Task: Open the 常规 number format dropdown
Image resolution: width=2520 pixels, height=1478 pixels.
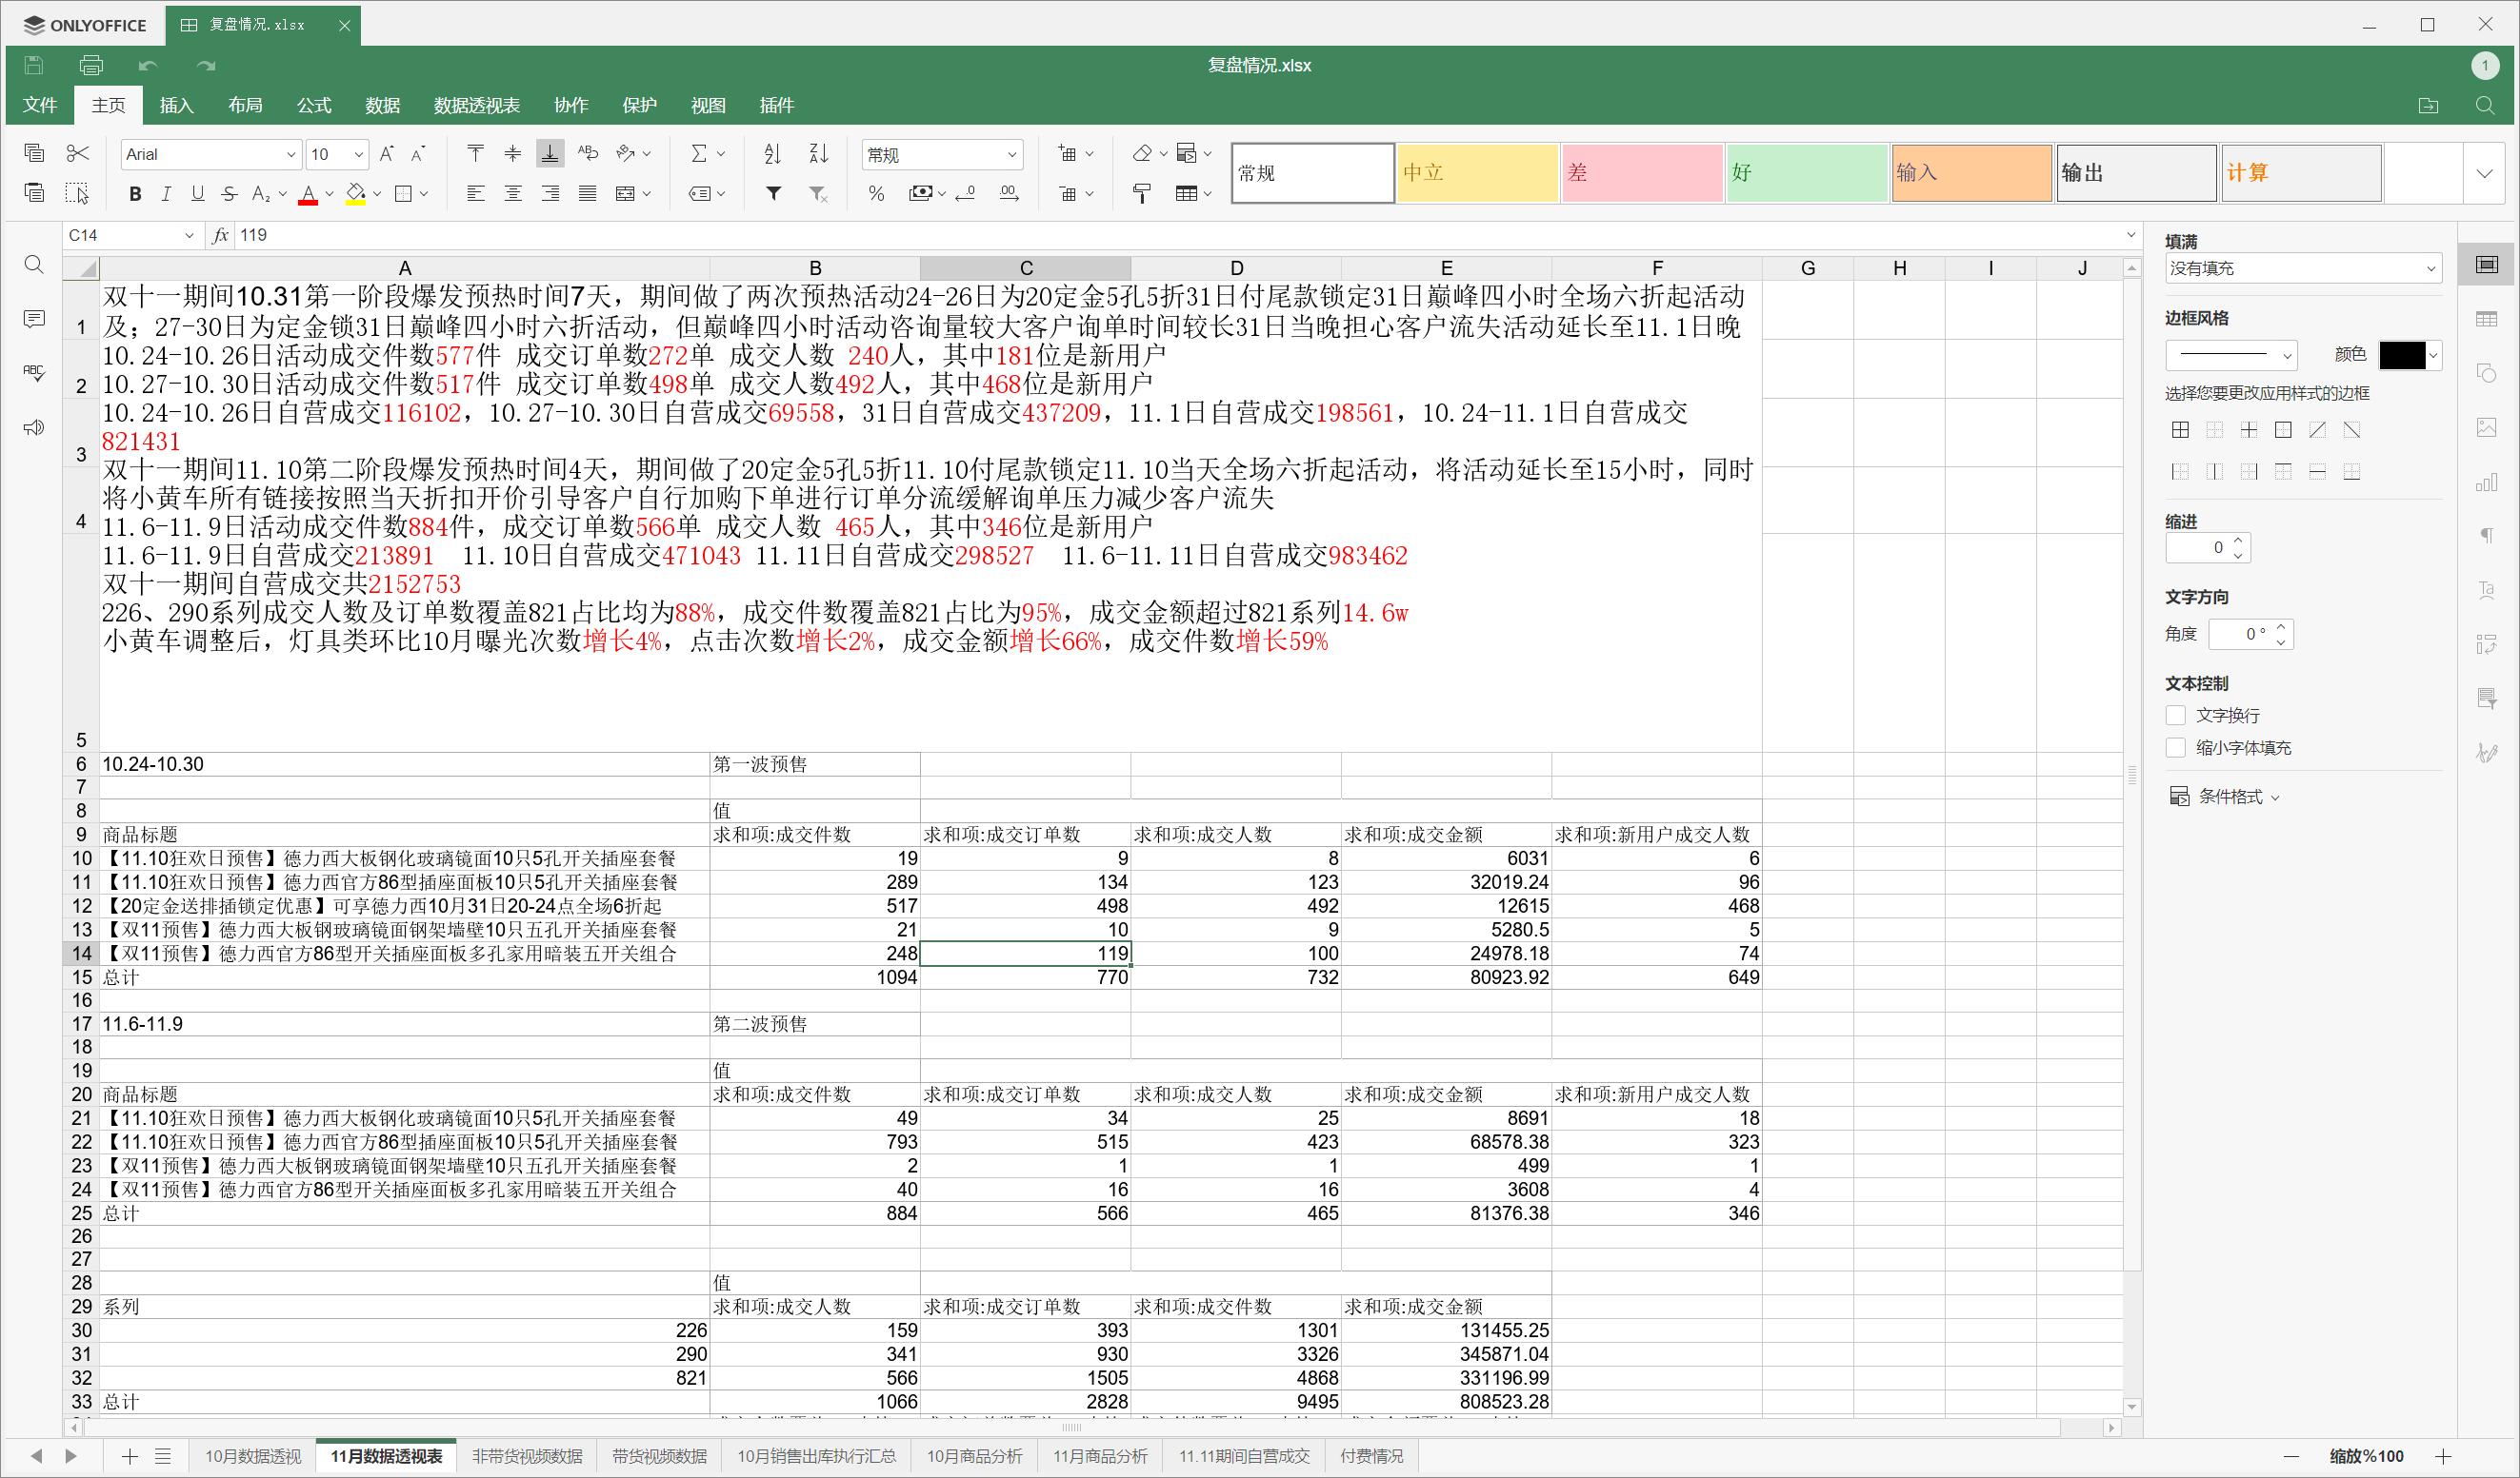Action: point(1012,154)
